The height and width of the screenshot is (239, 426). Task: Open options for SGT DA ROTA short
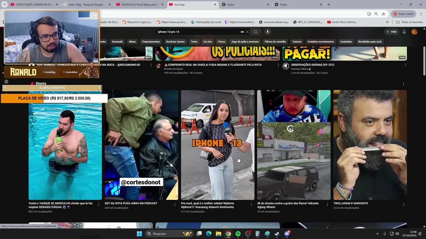175,205
